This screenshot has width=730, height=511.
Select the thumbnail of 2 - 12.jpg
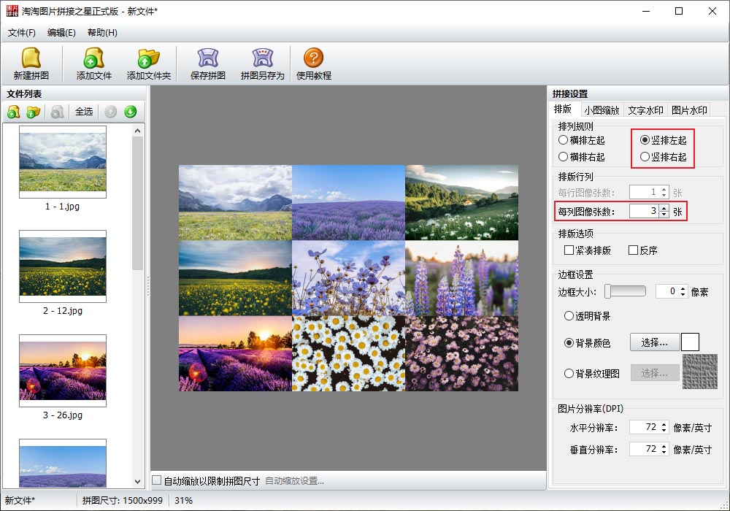pos(63,266)
